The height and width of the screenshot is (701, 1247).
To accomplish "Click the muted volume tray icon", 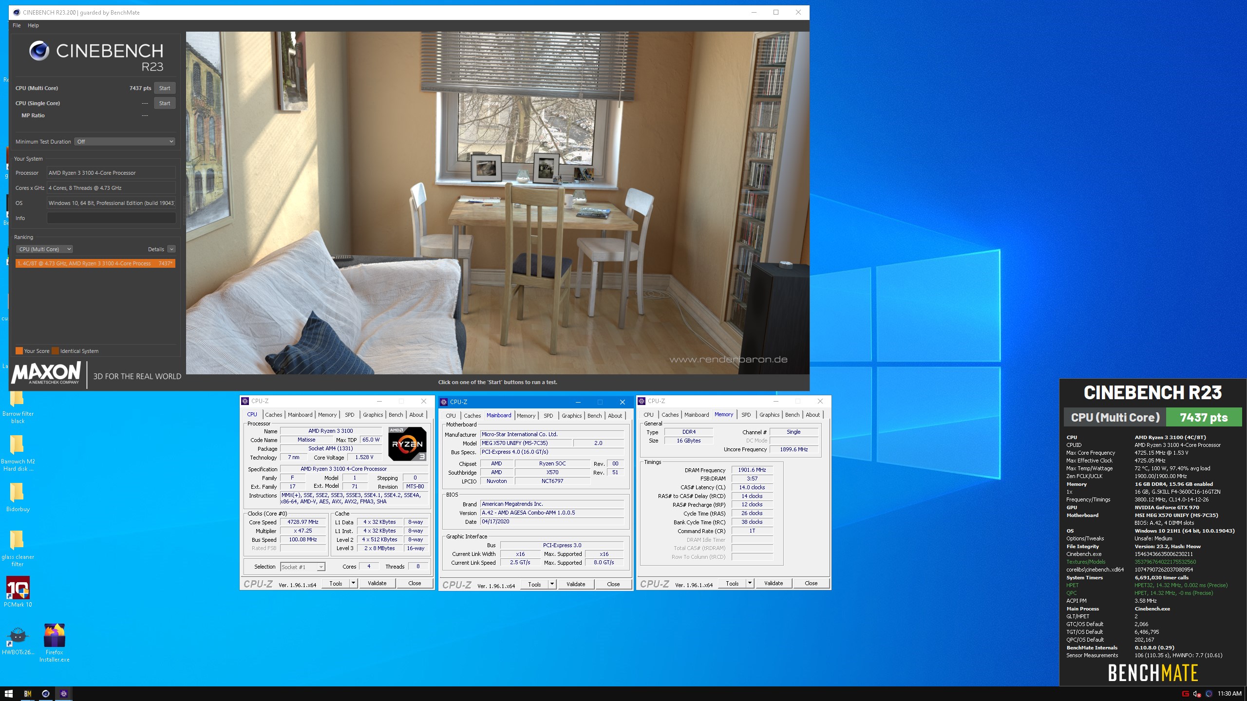I will pos(1197,694).
